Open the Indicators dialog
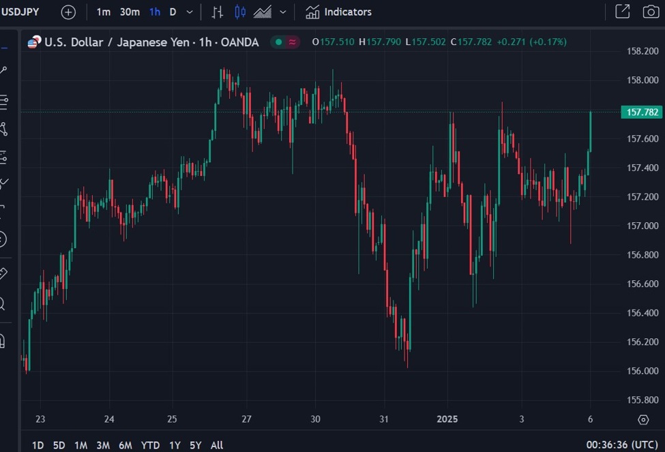The height and width of the screenshot is (452, 665). pyautogui.click(x=338, y=12)
